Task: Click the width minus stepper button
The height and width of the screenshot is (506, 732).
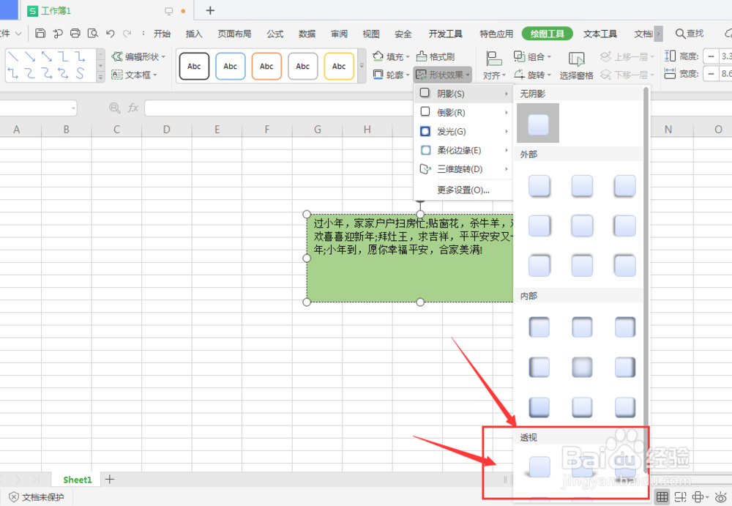Action: click(x=711, y=74)
